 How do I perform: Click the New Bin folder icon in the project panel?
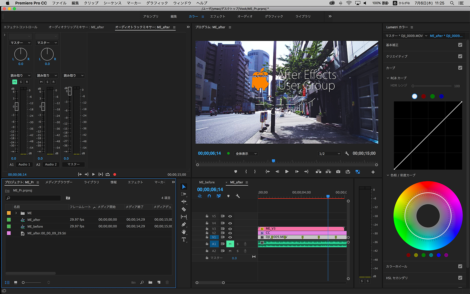(150, 282)
